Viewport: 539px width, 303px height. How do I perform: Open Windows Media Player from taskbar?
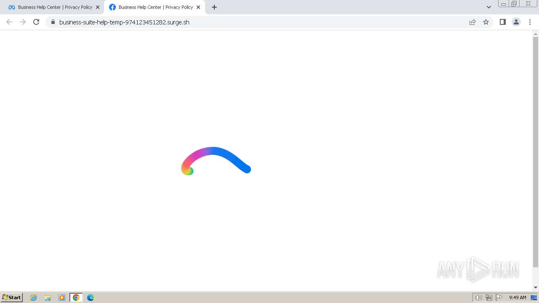(x=62, y=298)
